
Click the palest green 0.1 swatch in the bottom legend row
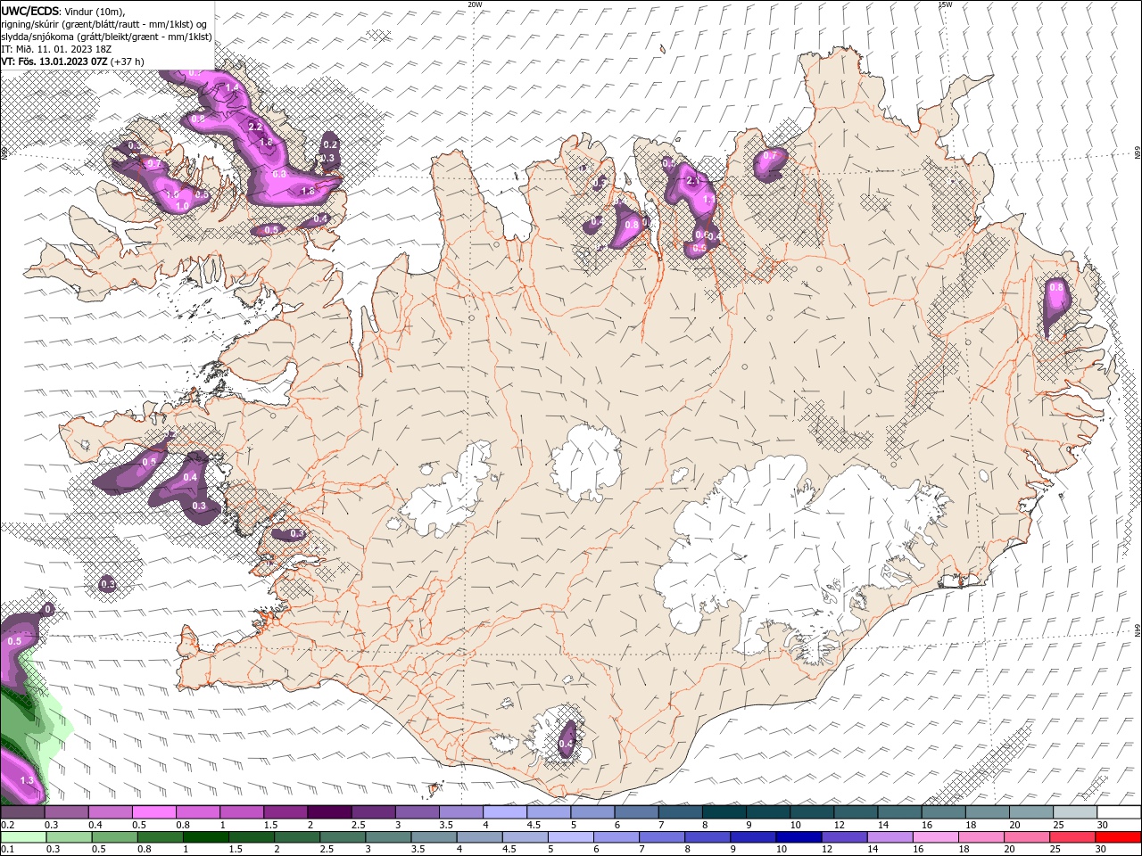[23, 837]
